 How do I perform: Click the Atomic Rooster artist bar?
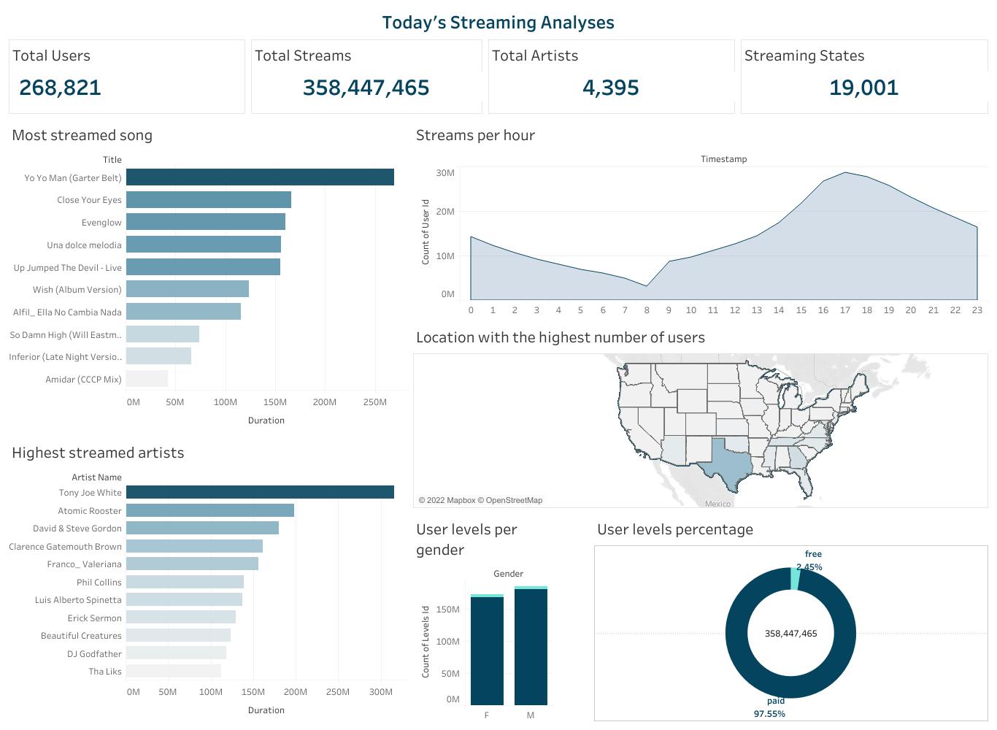point(210,510)
